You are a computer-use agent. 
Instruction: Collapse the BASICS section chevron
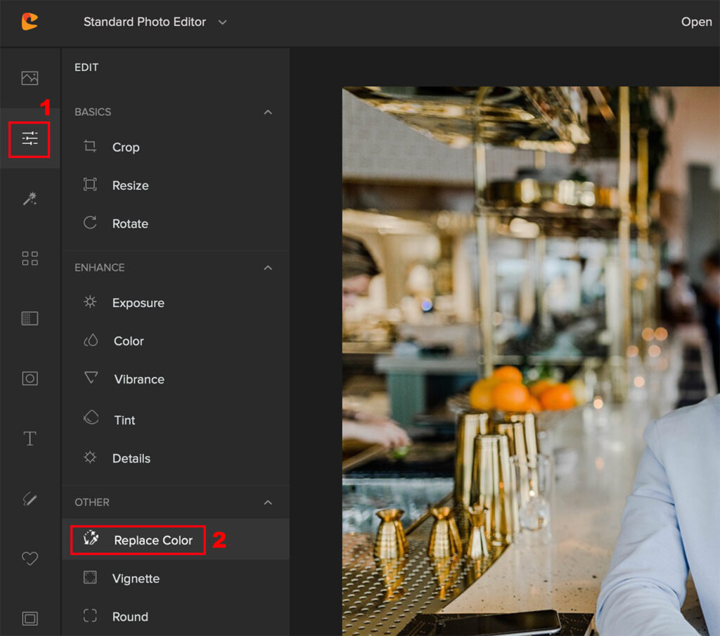click(x=268, y=112)
